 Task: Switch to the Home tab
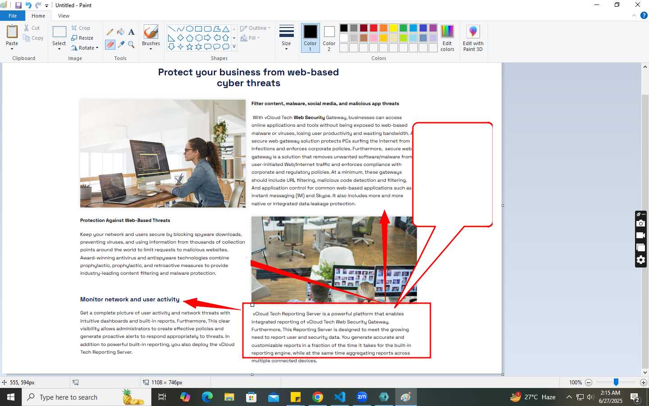point(38,16)
